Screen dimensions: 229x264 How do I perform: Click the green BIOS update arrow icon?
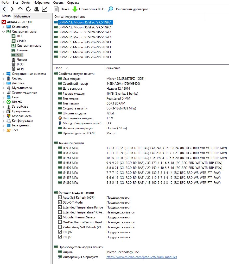coord(75,9)
